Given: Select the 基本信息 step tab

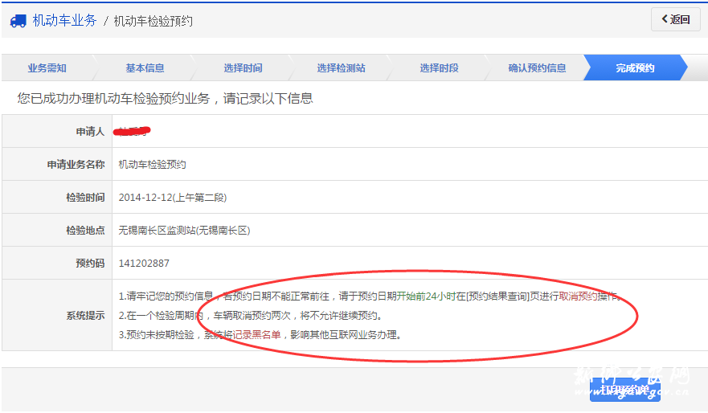Looking at the screenshot, I should pyautogui.click(x=145, y=68).
